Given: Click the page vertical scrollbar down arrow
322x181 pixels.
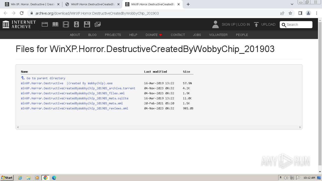Looking at the screenshot, I should 320,172.
